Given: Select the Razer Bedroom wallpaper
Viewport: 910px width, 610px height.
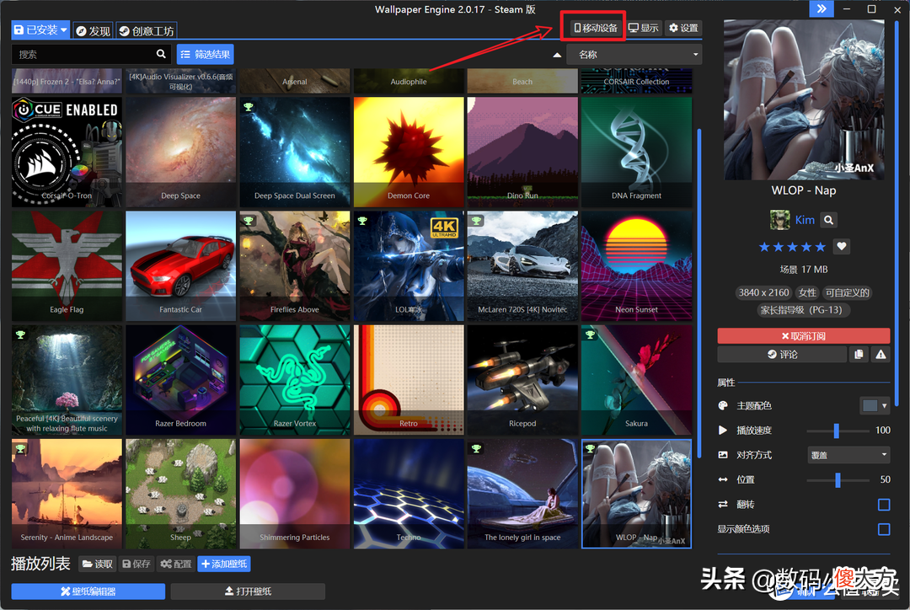Looking at the screenshot, I should 180,380.
